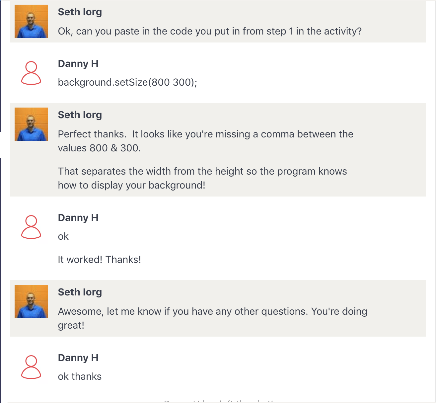Screen dimensions: 436x403
Task: Click the "Awesome, let me know" message
Action: [x=212, y=318]
